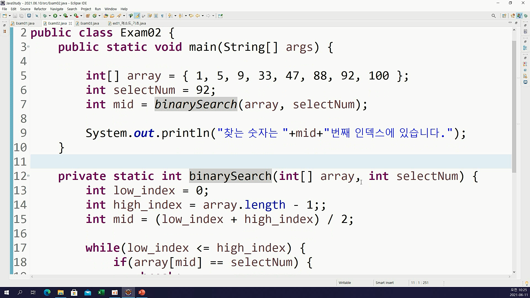Open the New wizard dropdown arrow
Viewport: 530px width, 298px height.
coord(10,16)
